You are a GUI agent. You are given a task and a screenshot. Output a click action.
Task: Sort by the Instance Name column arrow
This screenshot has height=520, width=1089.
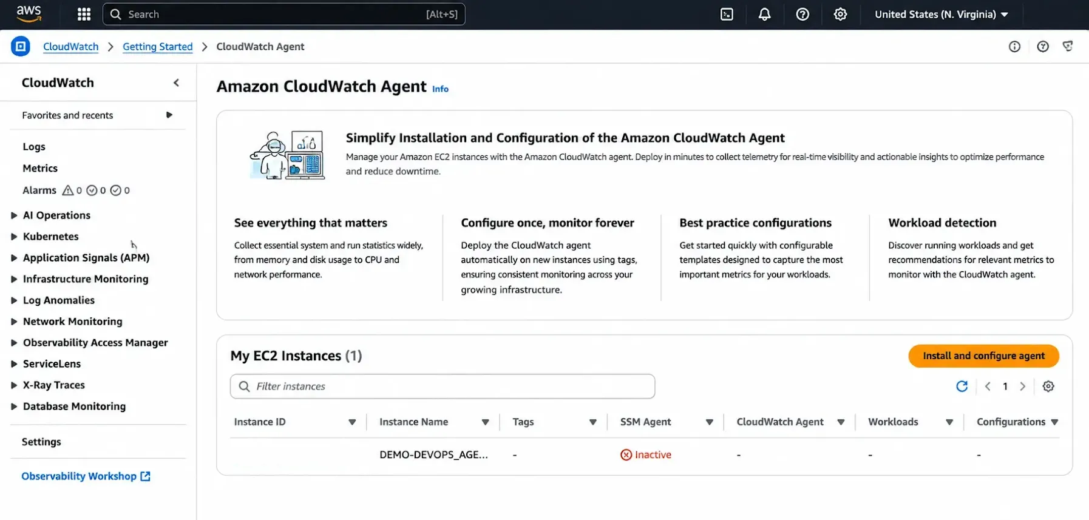[485, 422]
